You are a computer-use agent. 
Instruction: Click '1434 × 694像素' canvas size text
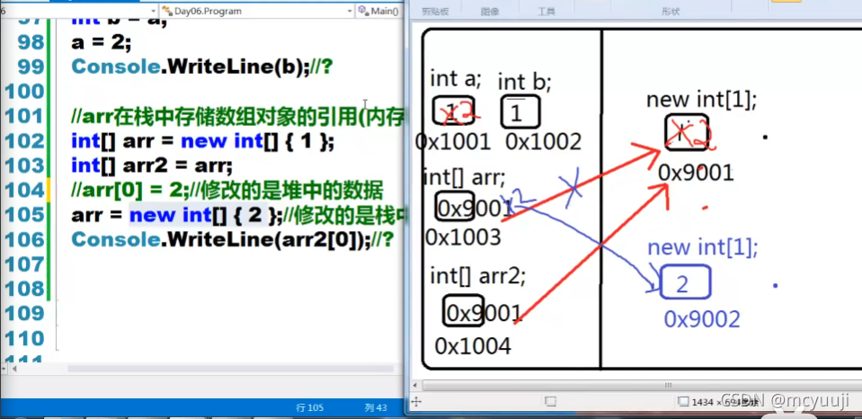click(x=725, y=403)
